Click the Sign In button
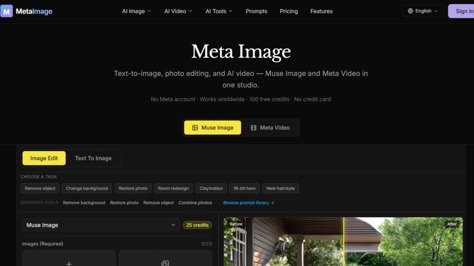Screen dimensions: 474x266 click(462, 11)
